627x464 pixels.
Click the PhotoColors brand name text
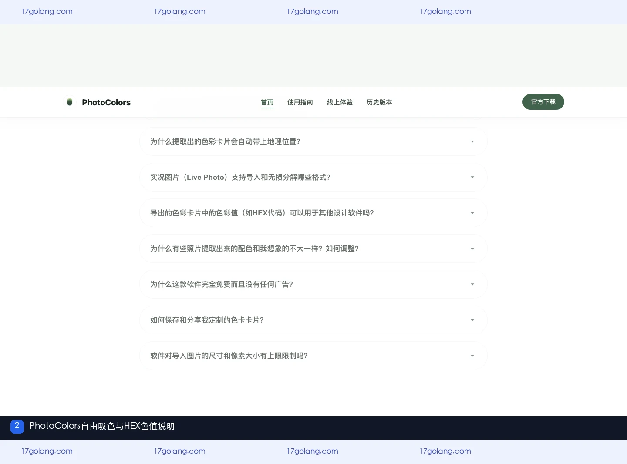click(106, 102)
